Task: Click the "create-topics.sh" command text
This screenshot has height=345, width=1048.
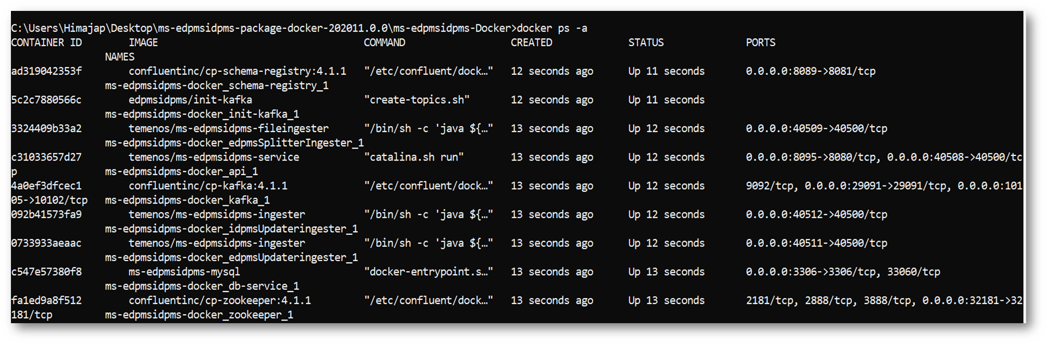Action: [417, 100]
